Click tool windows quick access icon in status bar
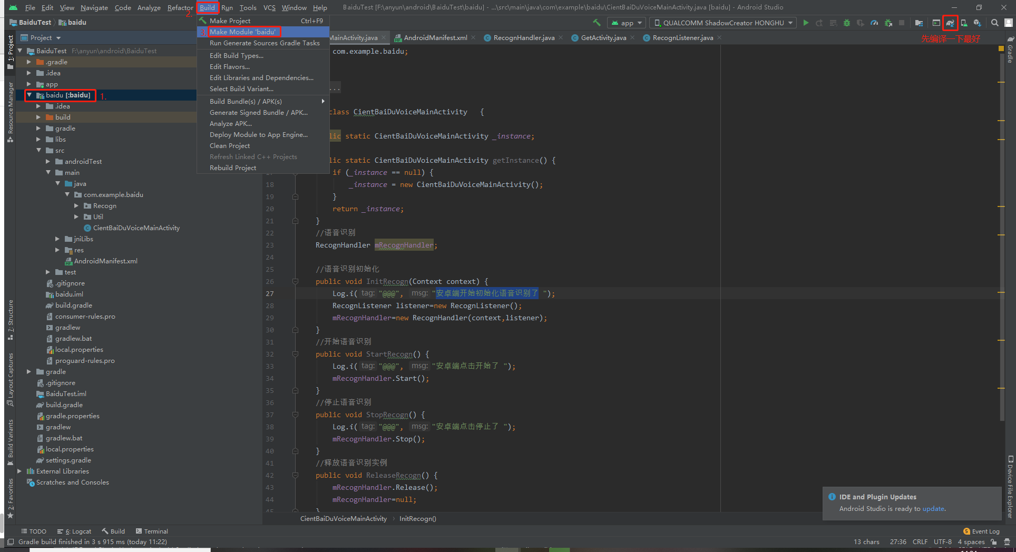The image size is (1016, 552). 10,542
